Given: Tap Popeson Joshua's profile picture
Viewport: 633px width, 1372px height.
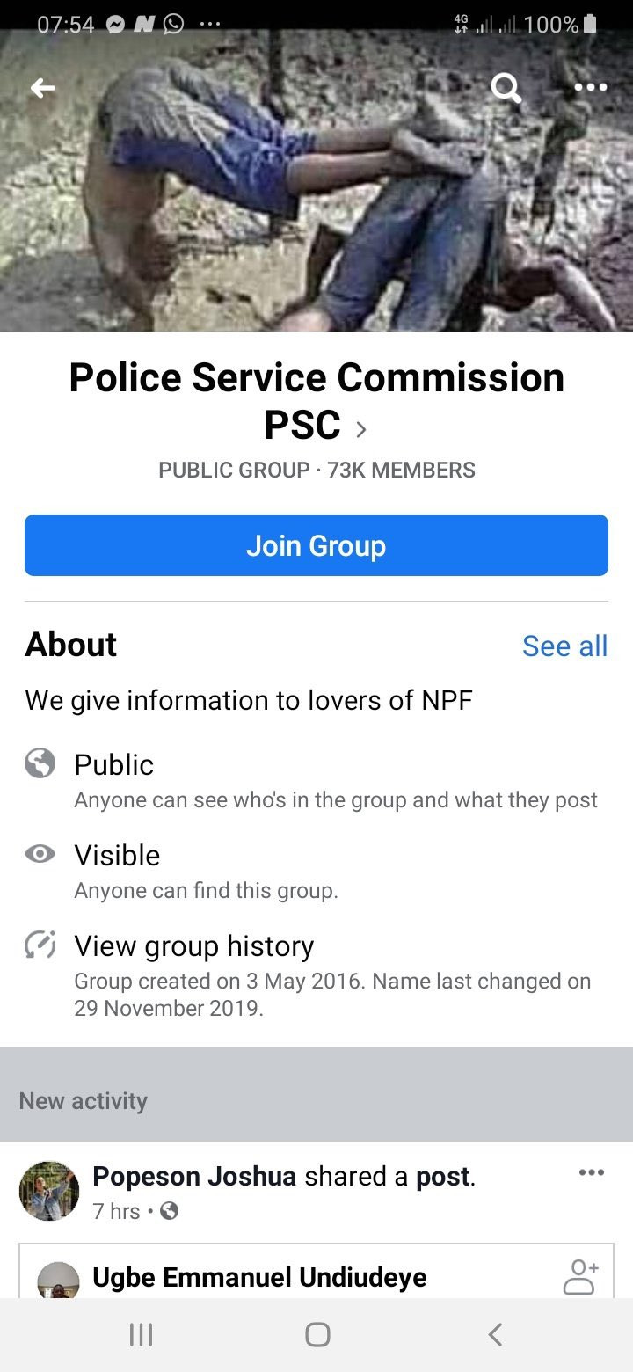Looking at the screenshot, I should pos(49,1190).
